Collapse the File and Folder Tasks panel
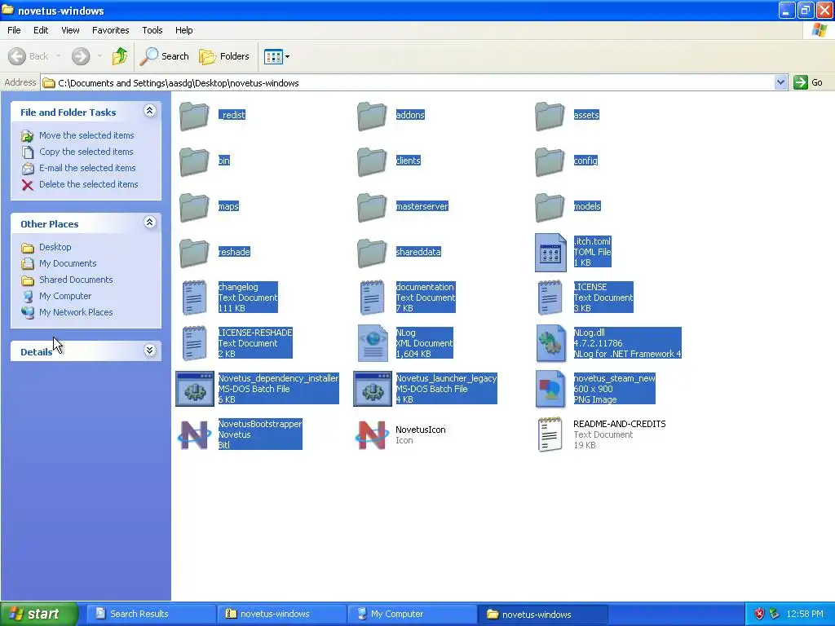The height and width of the screenshot is (626, 835). pyautogui.click(x=150, y=111)
